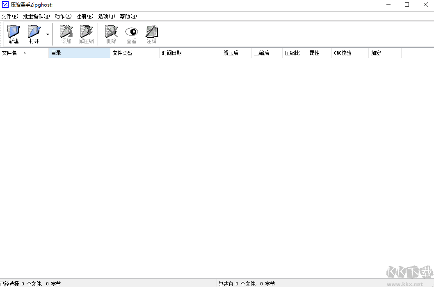Click the 打开 (Open) toolbar icon
The height and width of the screenshot is (287, 434).
tap(34, 34)
